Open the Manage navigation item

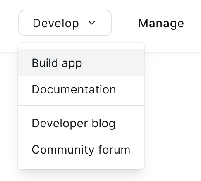[x=161, y=24]
